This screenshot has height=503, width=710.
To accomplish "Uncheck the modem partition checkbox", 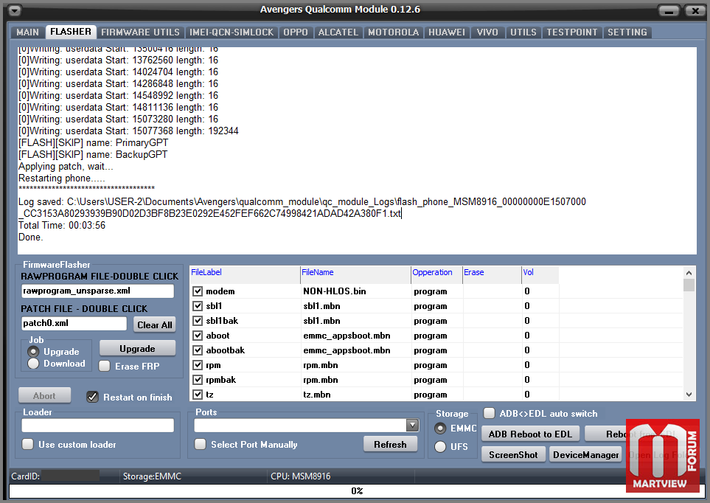I will pyautogui.click(x=198, y=291).
